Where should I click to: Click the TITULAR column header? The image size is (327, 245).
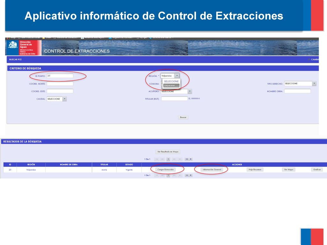[104, 165]
